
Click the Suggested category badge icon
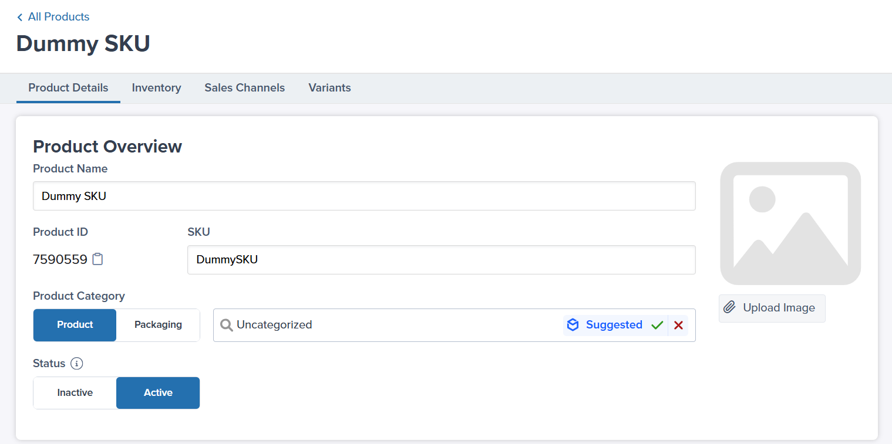coord(573,325)
